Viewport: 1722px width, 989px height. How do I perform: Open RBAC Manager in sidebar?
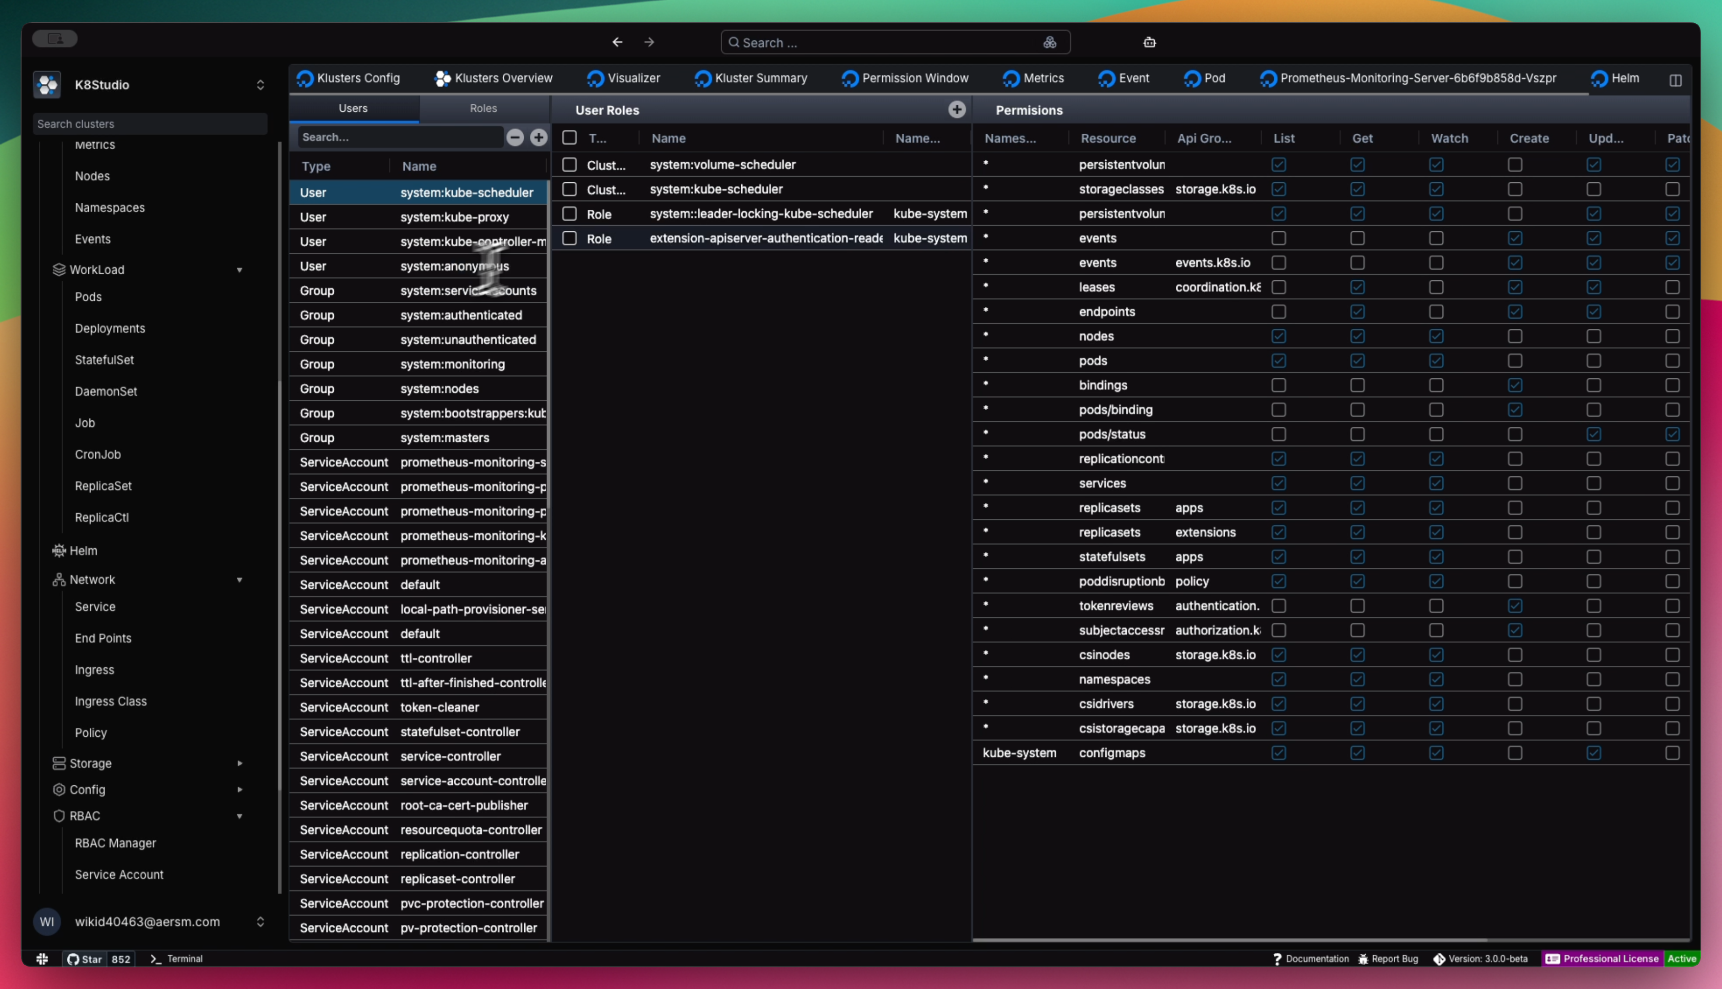tap(115, 843)
